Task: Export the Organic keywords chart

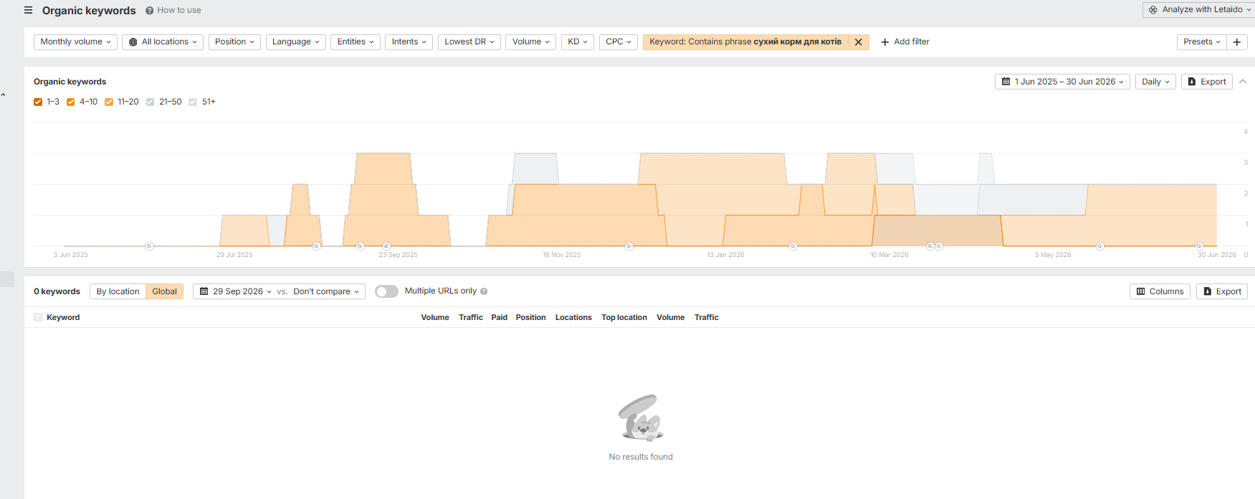Action: (1207, 82)
